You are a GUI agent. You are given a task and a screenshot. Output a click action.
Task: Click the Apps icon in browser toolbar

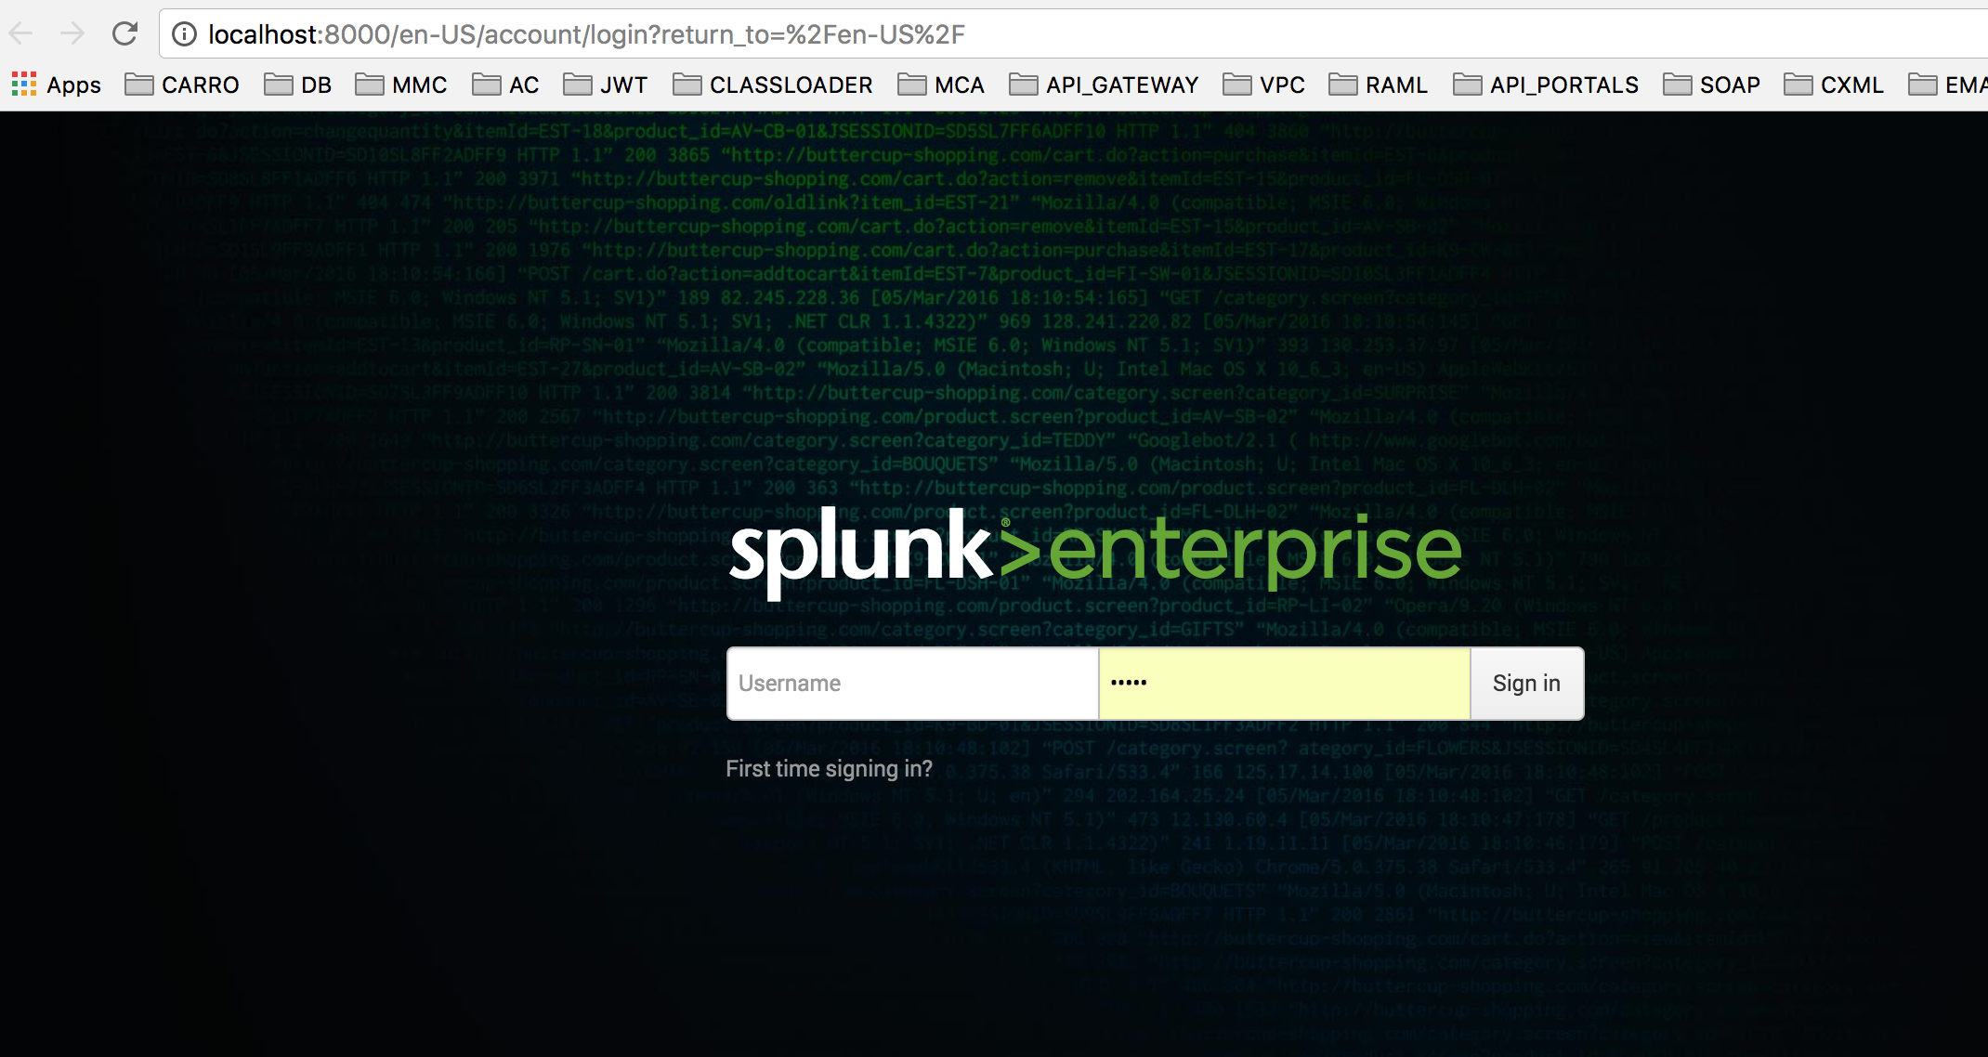coord(25,86)
